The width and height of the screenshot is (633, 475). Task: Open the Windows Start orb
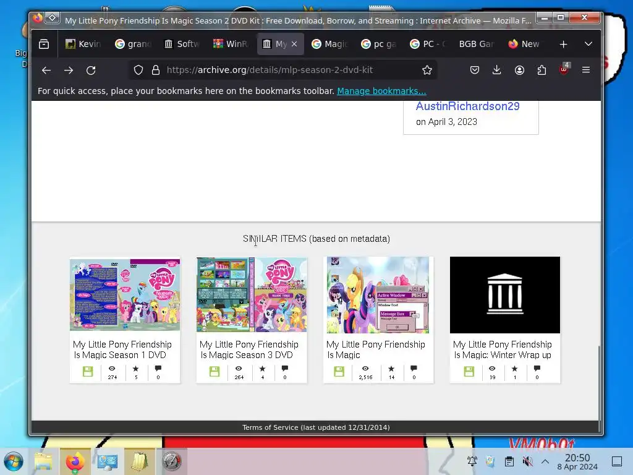point(14,461)
